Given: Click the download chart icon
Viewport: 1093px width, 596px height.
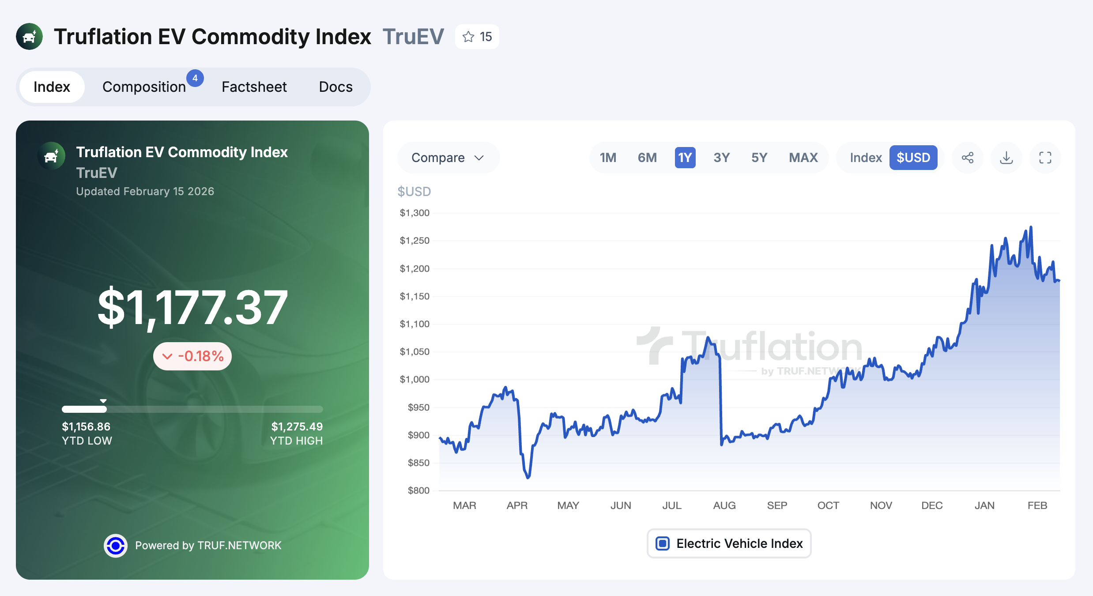Looking at the screenshot, I should pyautogui.click(x=1006, y=158).
